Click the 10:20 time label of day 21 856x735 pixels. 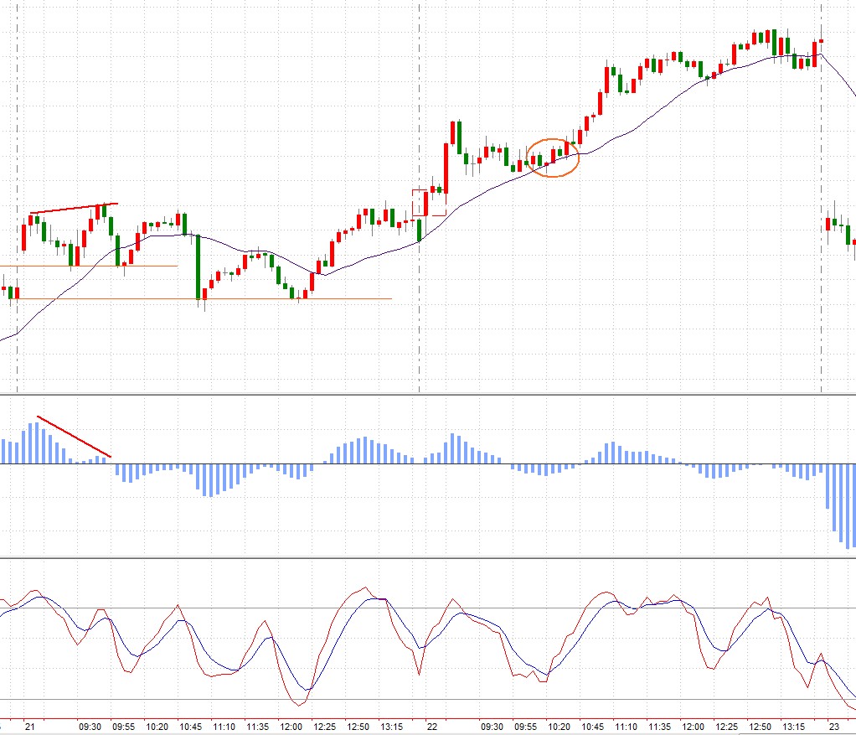point(157,727)
